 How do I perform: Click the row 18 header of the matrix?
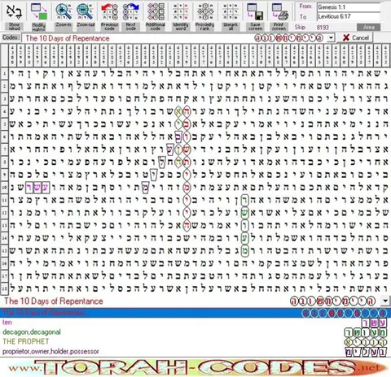4,288
